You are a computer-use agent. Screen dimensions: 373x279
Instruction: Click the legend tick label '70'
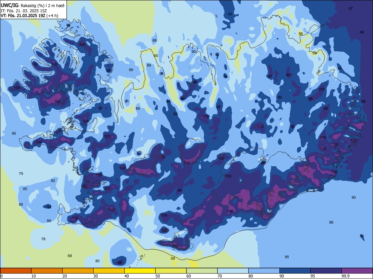tap(220, 276)
